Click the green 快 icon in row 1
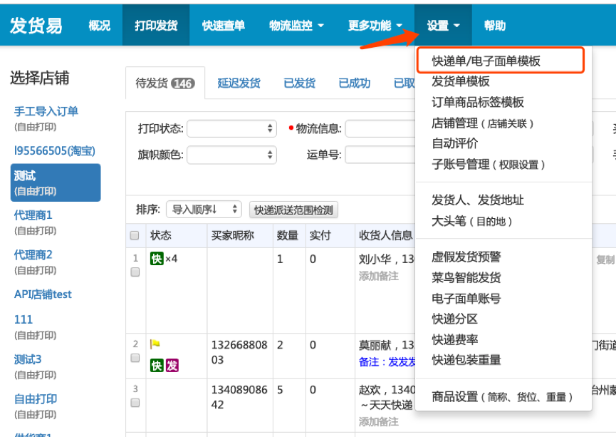 tap(157, 259)
